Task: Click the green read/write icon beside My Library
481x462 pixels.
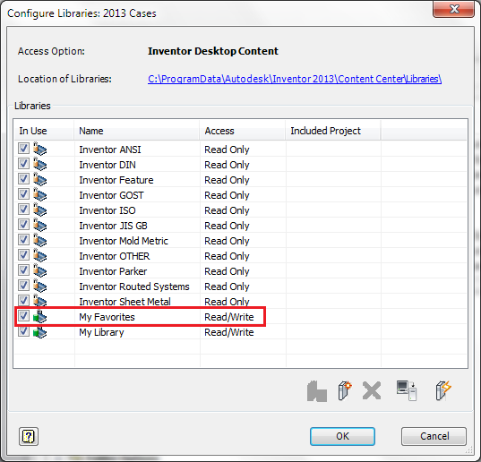Action: coord(40,331)
